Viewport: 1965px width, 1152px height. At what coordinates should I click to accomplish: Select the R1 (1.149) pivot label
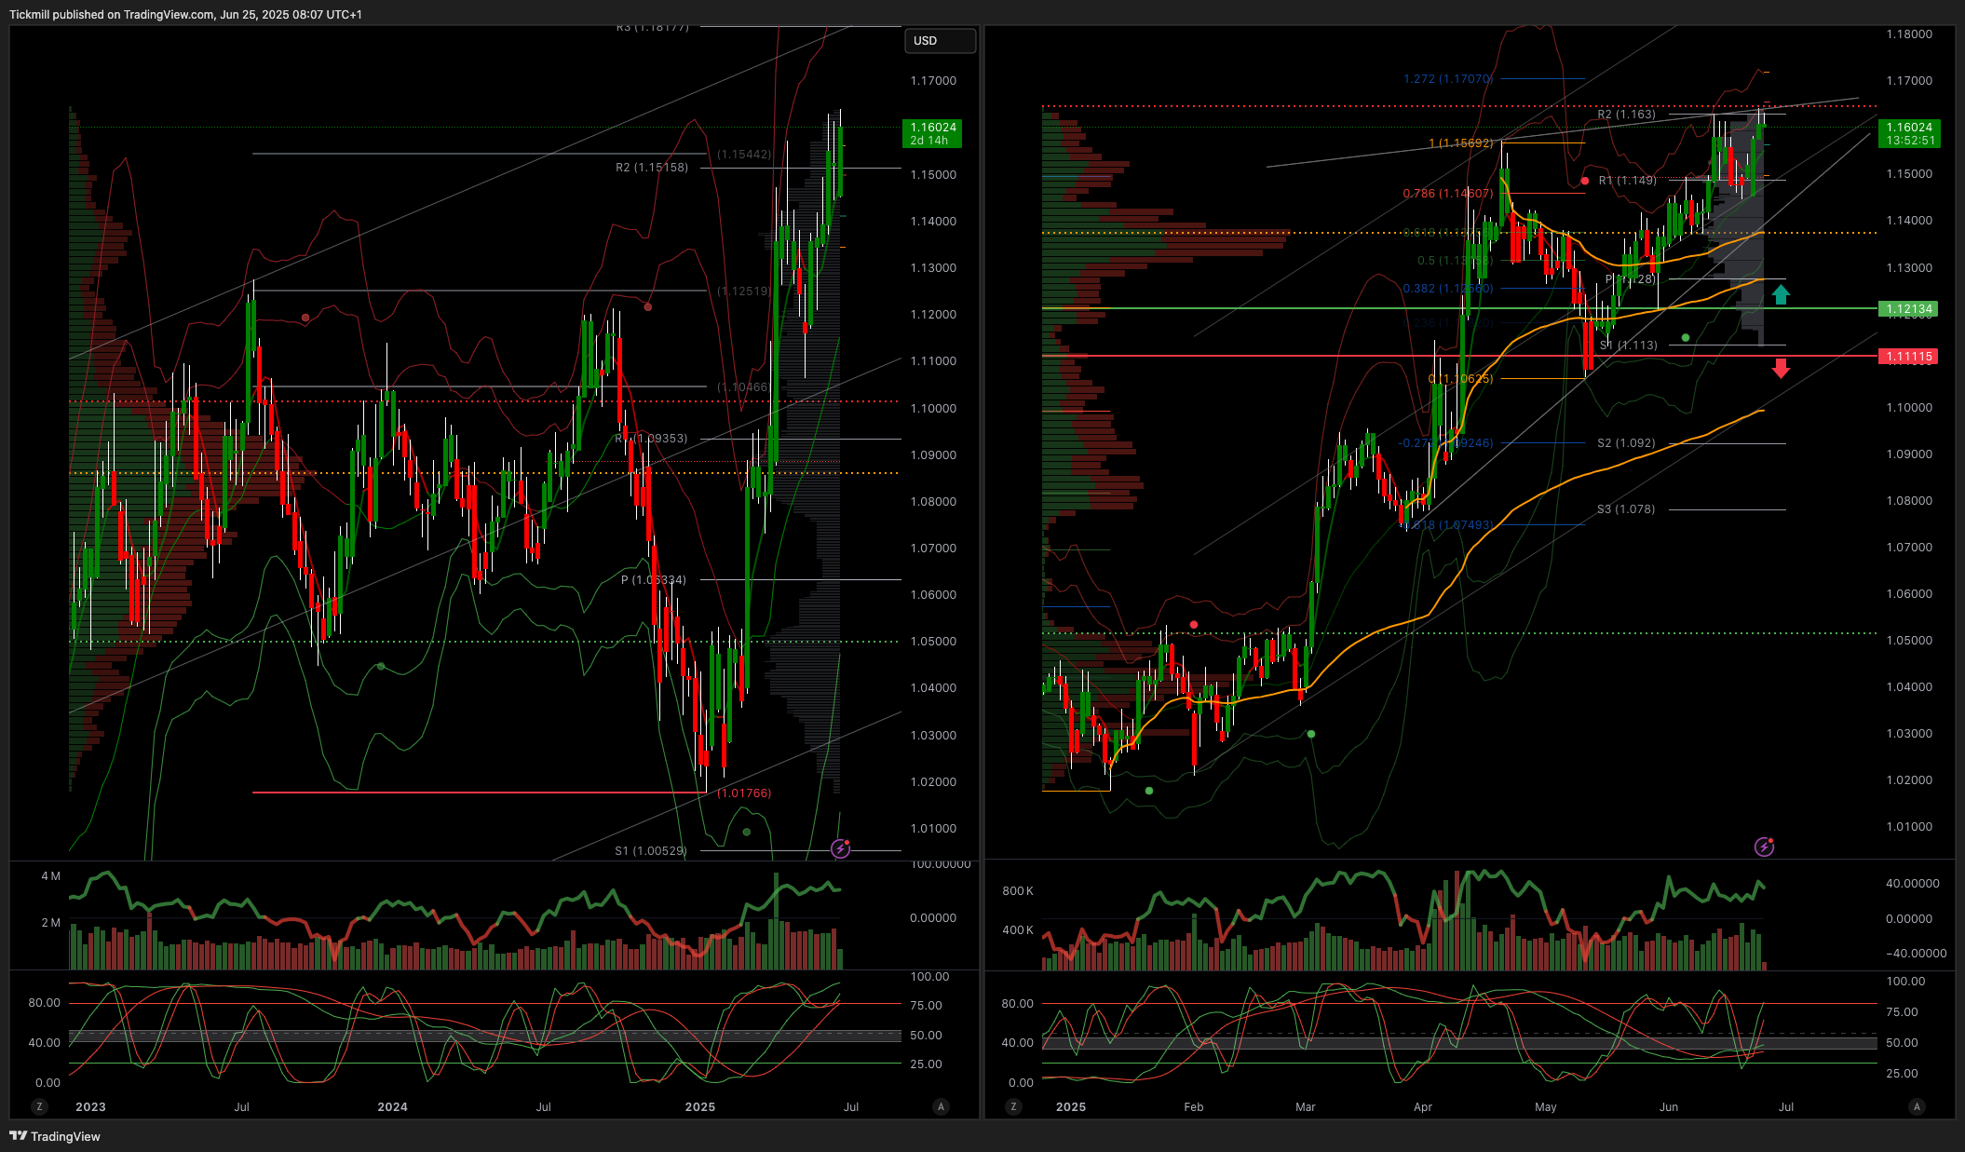[x=1628, y=181]
